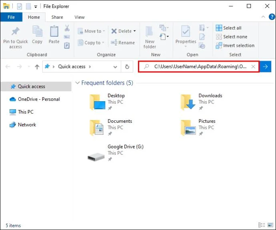Click the '5 items' status text
This screenshot has width=276, height=230.
click(x=13, y=226)
